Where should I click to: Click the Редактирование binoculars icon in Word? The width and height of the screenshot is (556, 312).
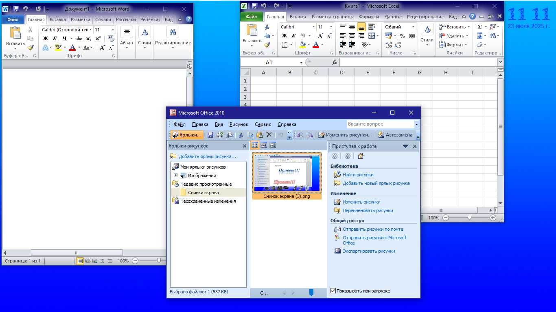[173, 32]
